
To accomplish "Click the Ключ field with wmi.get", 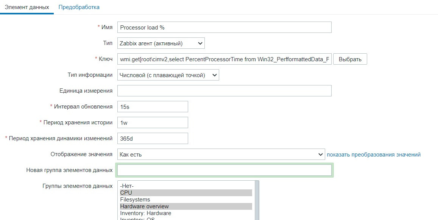I will tap(224, 59).
